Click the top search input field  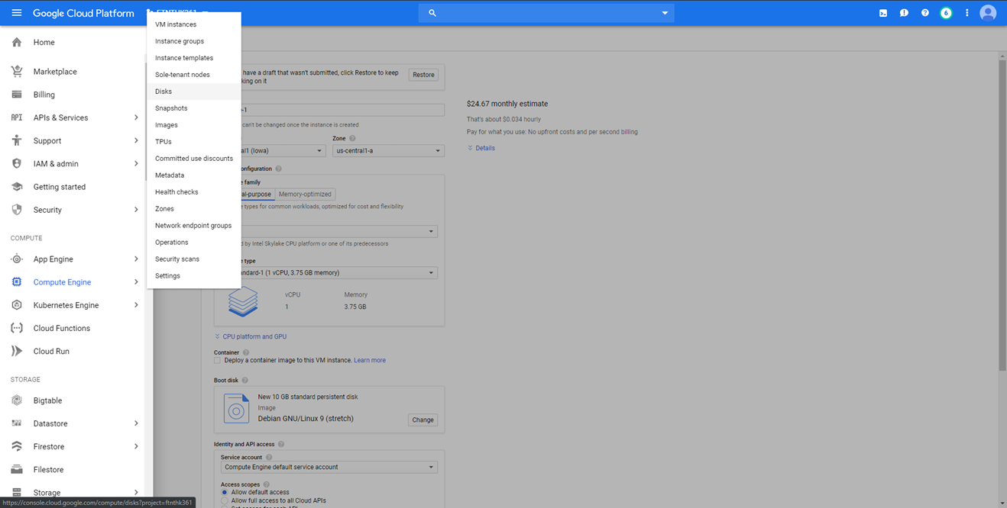(x=546, y=13)
